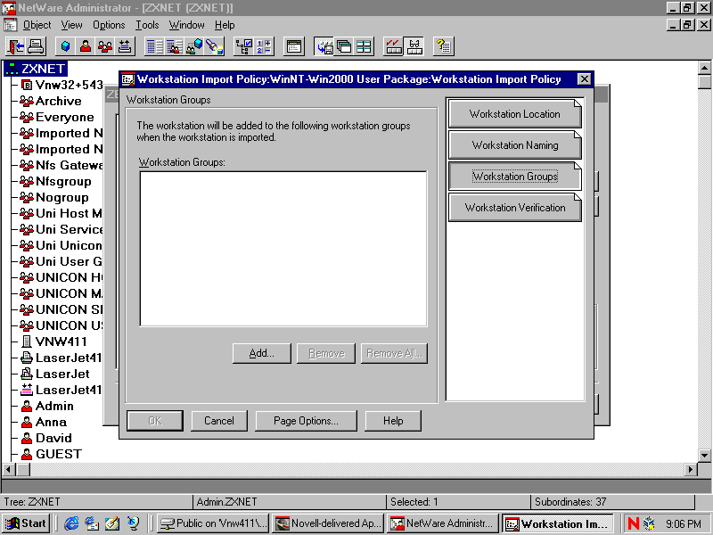The image size is (713, 535).
Task: Click the blue cube Create Object icon
Action: pyautogui.click(x=65, y=46)
